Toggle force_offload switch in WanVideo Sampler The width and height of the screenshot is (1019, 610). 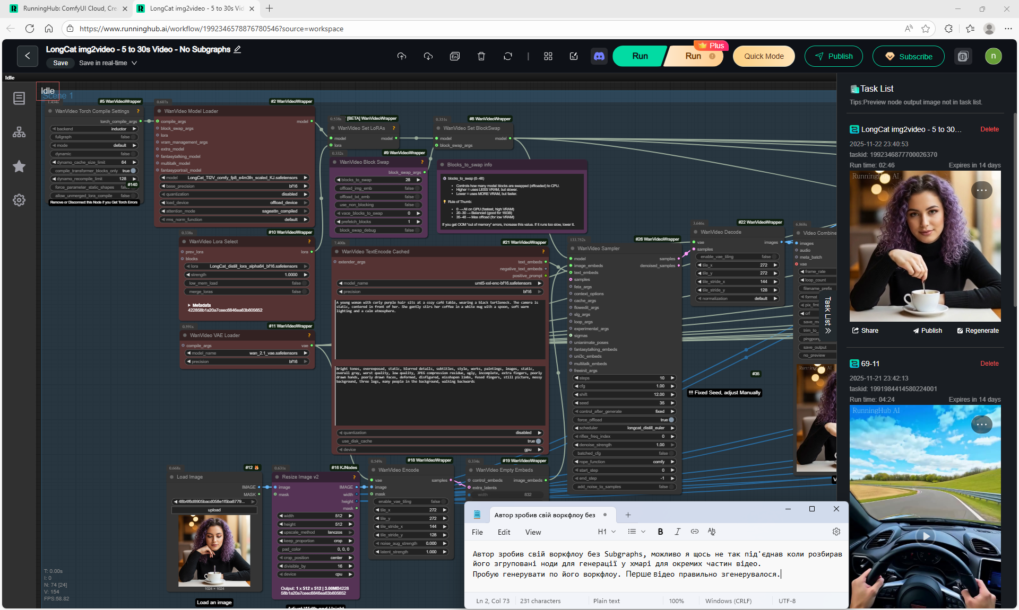tap(671, 420)
